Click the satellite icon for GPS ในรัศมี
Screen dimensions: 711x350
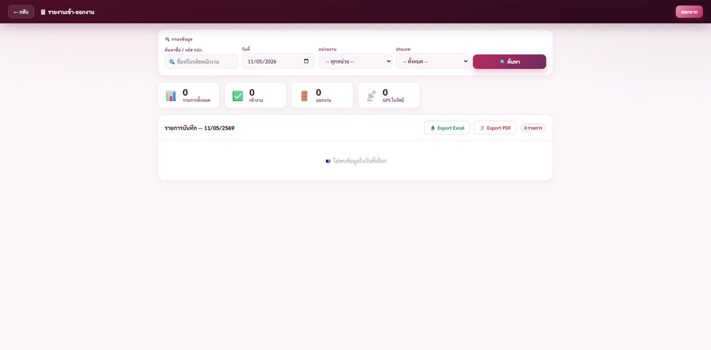(371, 96)
